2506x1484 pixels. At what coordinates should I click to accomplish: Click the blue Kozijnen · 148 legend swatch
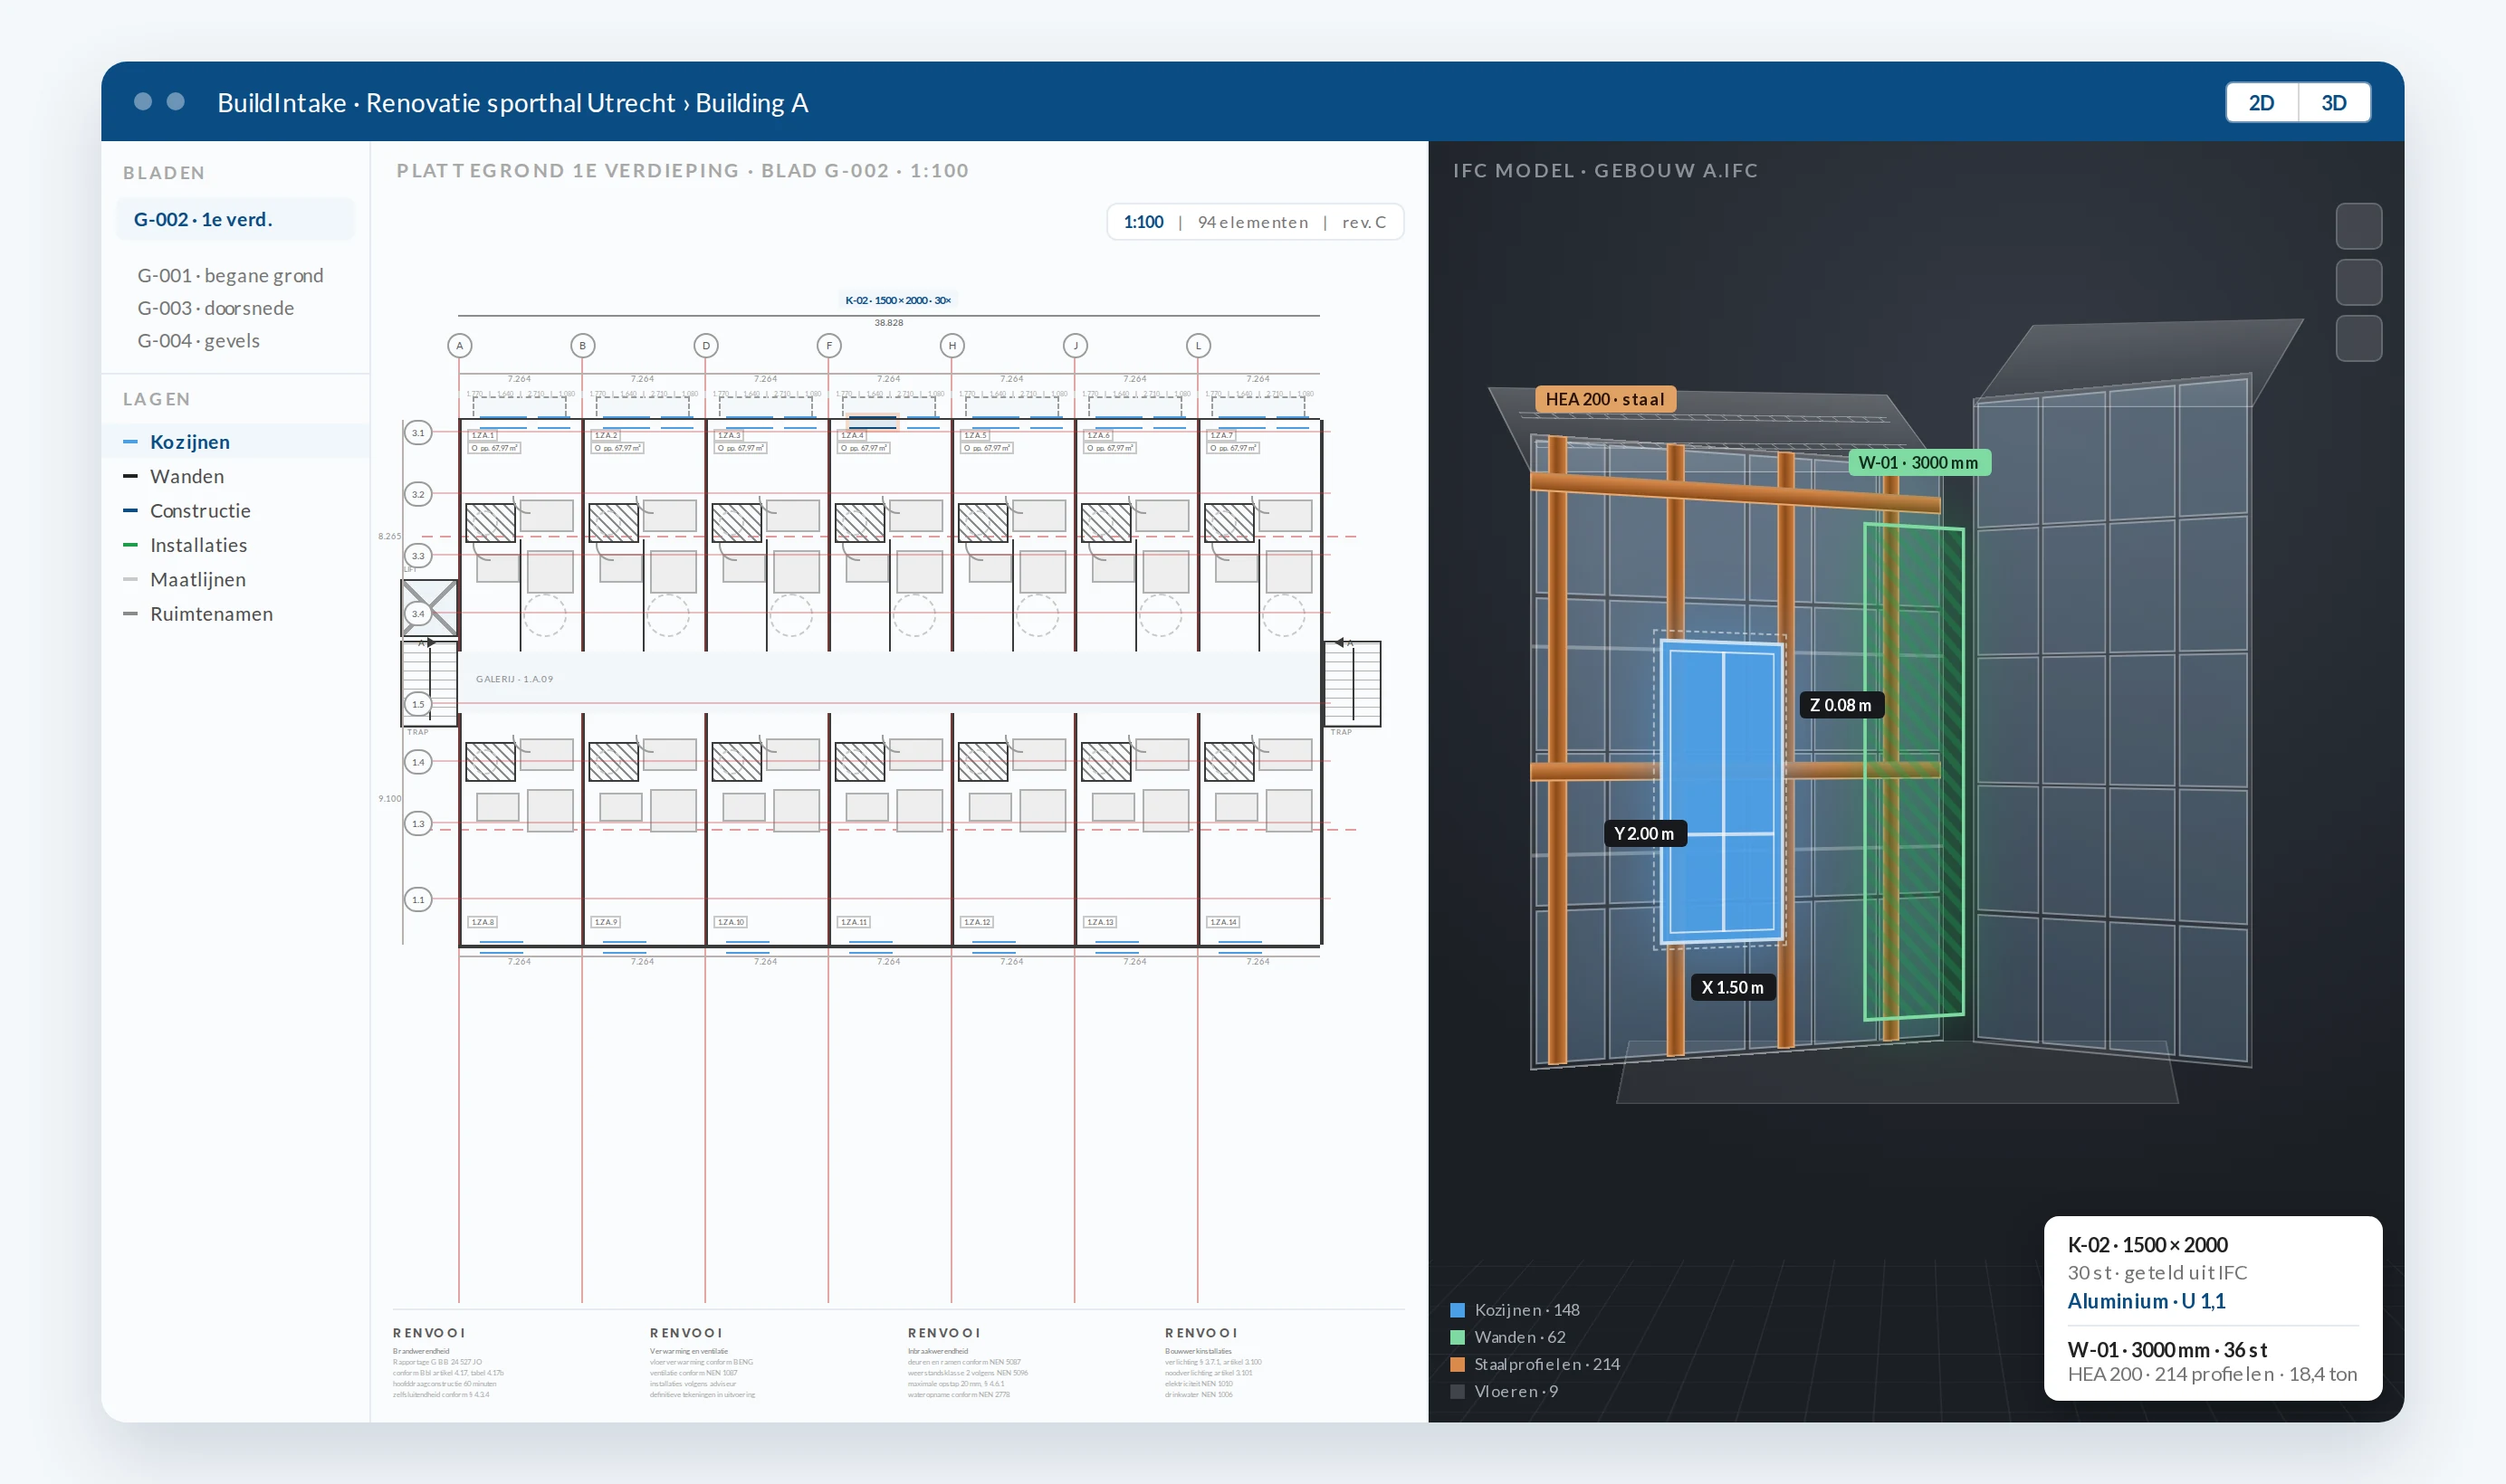pyautogui.click(x=1458, y=1310)
